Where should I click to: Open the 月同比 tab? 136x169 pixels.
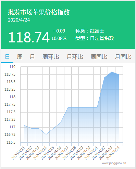[123, 57]
